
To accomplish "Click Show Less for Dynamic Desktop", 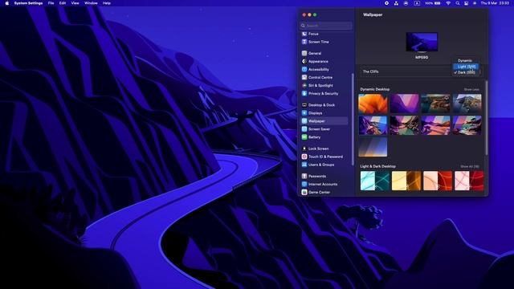I will pyautogui.click(x=471, y=89).
